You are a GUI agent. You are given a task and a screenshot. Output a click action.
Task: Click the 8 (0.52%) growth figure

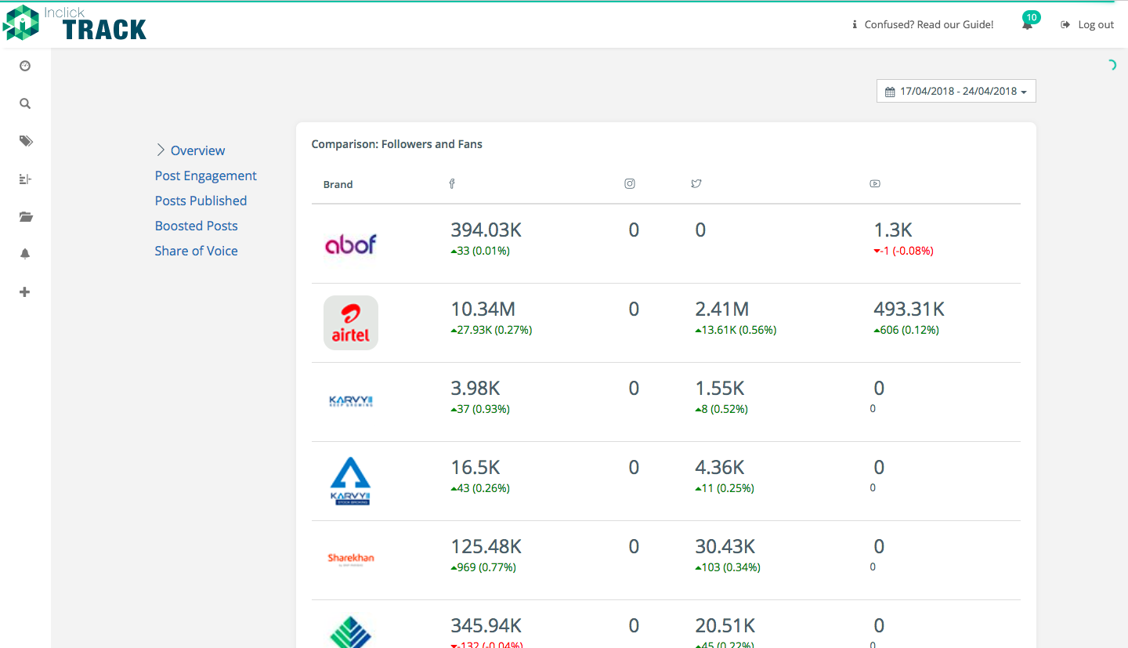coord(722,409)
